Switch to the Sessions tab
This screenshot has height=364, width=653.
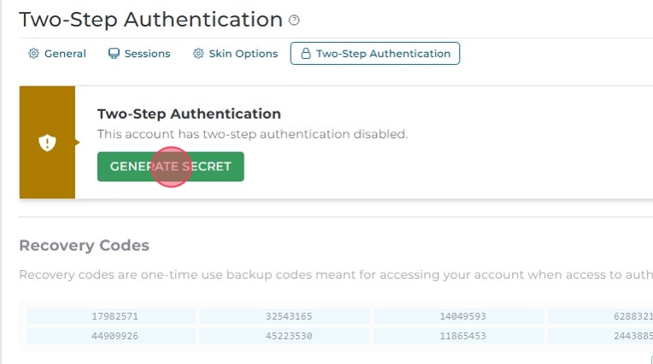click(x=138, y=53)
